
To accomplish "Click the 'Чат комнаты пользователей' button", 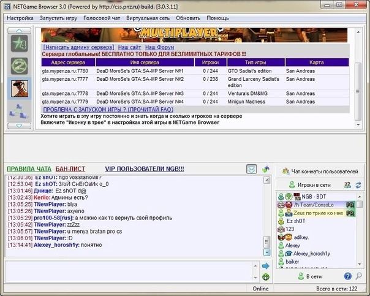I will [x=320, y=171].
